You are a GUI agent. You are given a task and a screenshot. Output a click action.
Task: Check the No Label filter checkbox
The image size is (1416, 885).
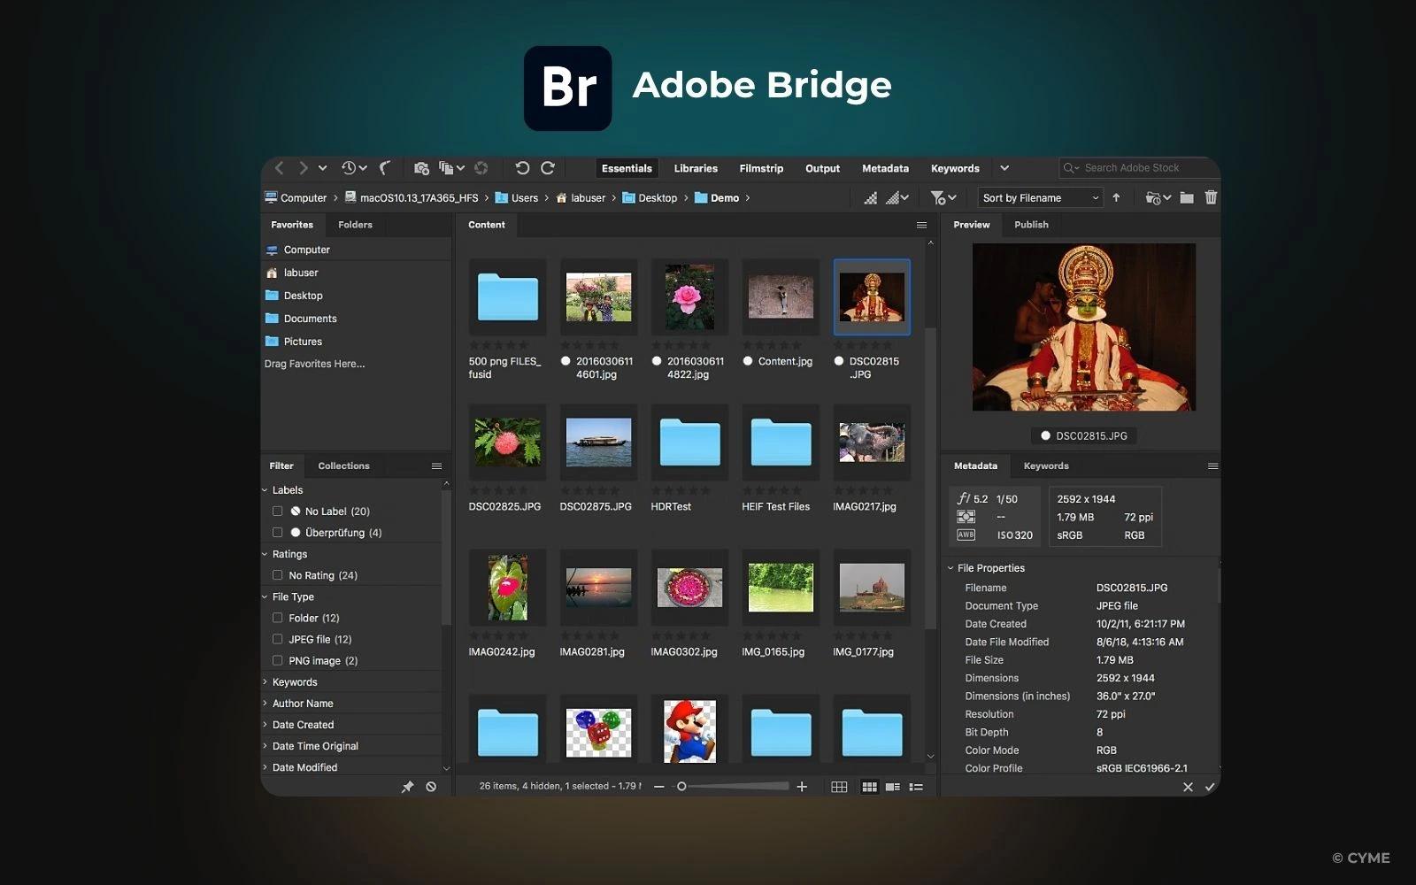coord(278,512)
